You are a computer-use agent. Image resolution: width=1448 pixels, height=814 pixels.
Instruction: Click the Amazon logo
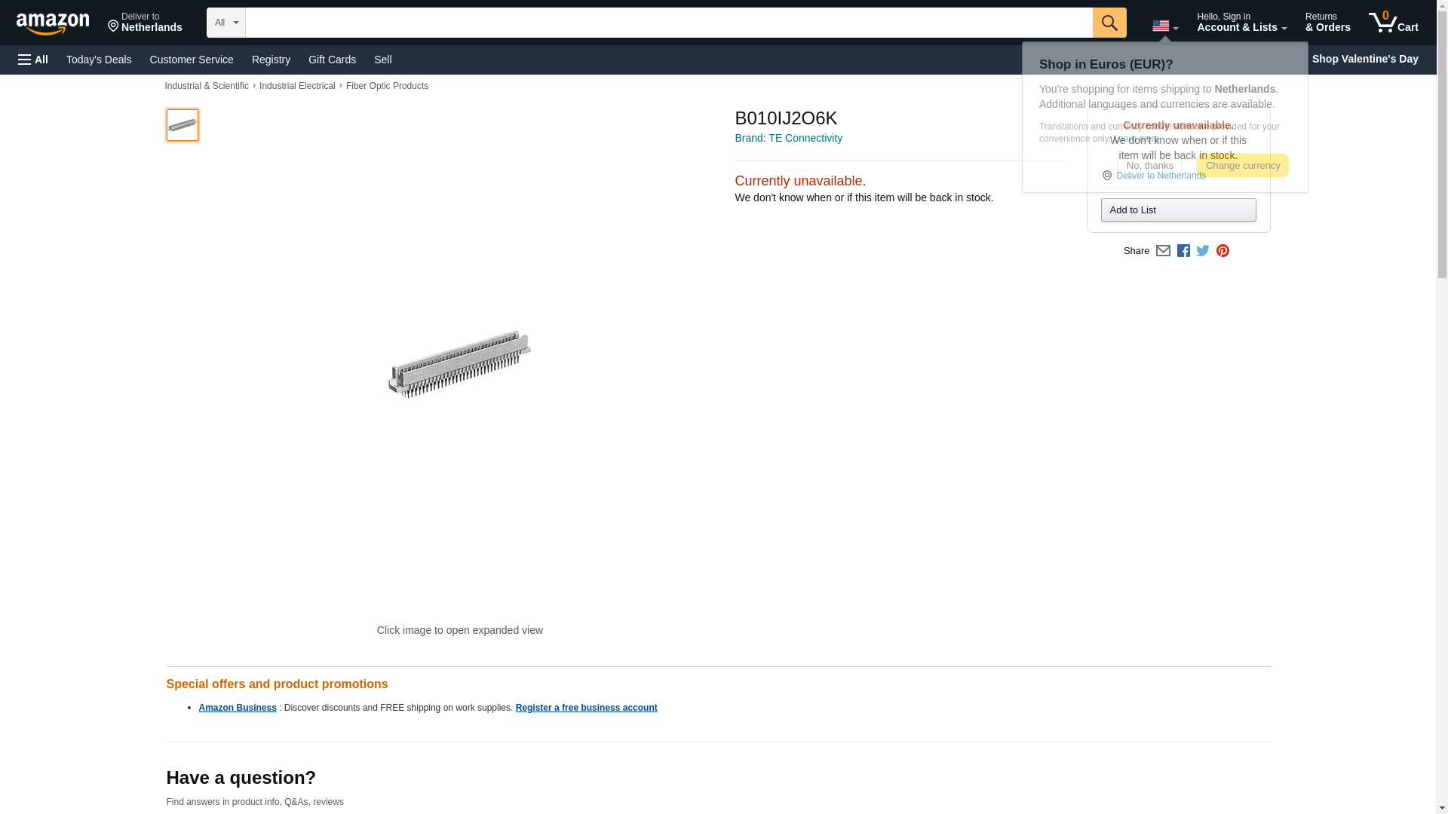tap(53, 23)
